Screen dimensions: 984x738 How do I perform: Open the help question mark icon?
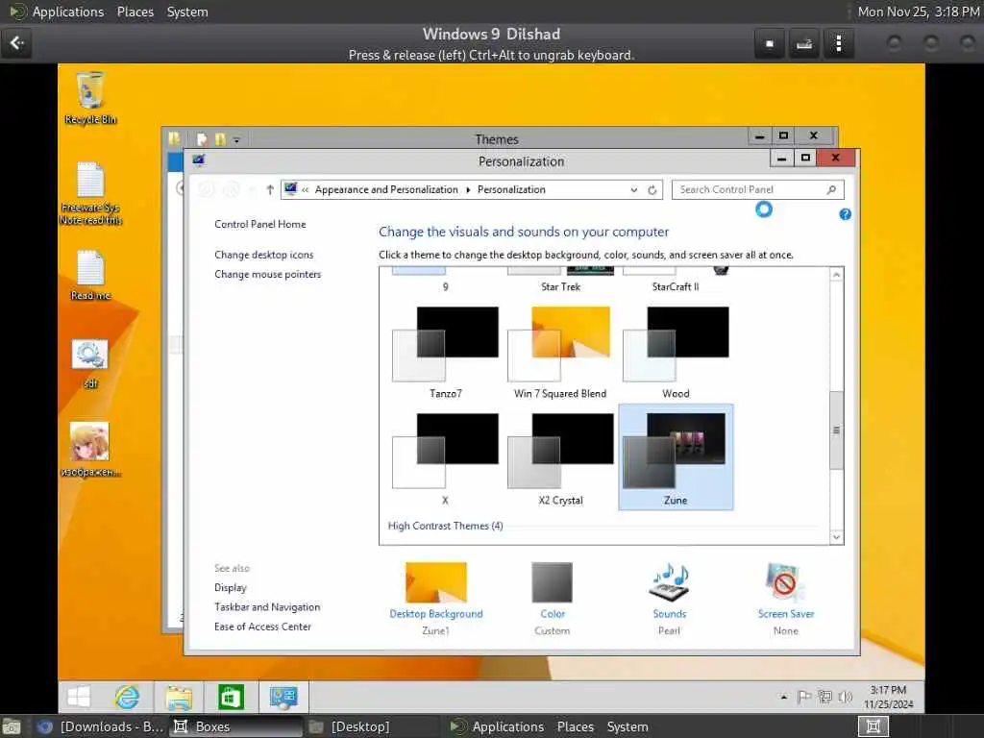coord(846,214)
